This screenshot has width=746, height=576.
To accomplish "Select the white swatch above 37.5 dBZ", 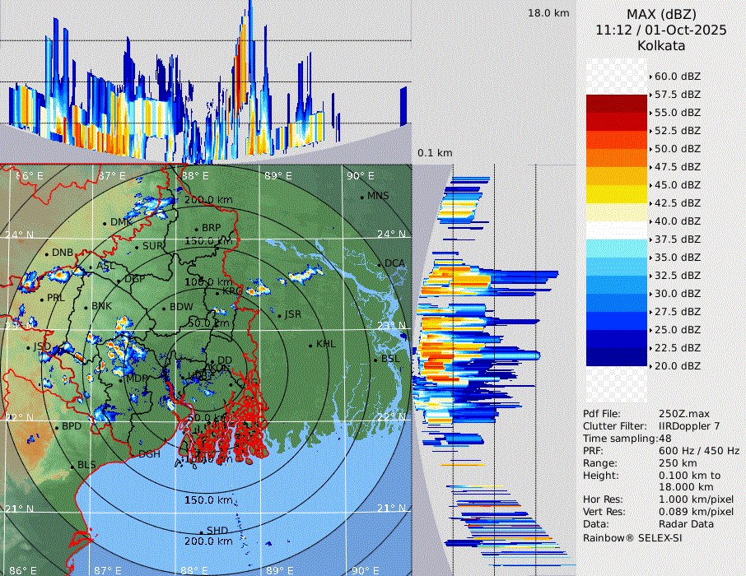I will coord(616,230).
